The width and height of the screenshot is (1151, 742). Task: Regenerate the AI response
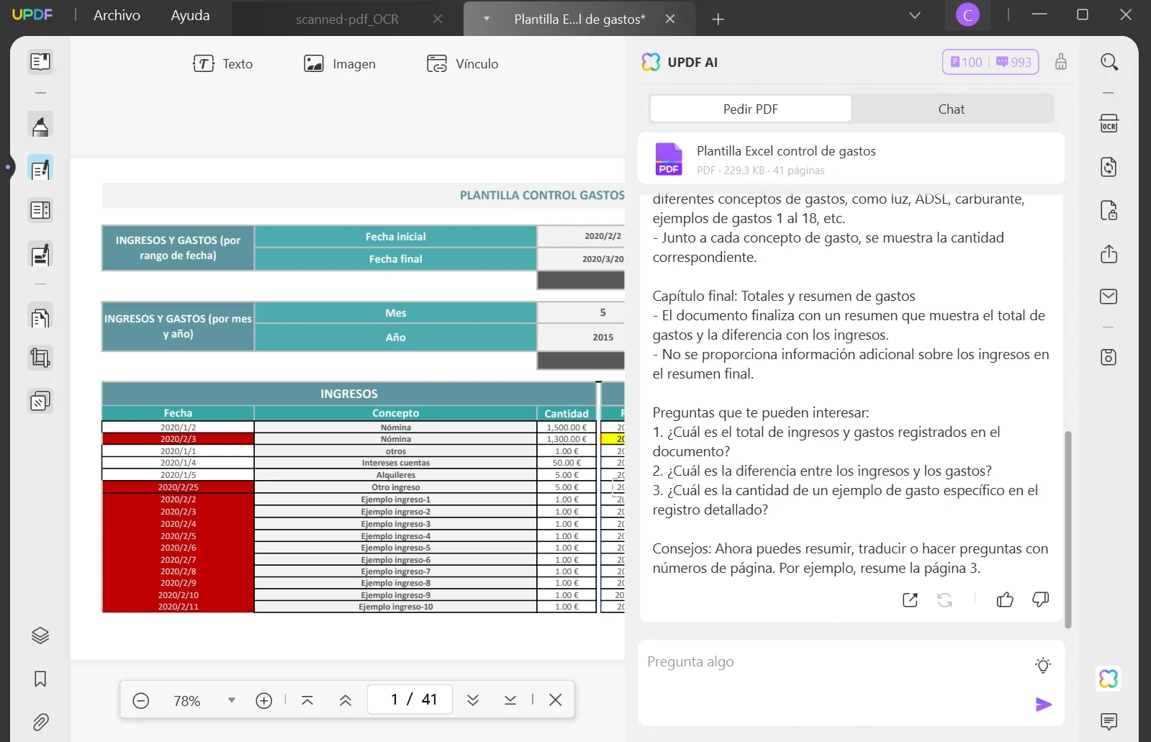(944, 600)
